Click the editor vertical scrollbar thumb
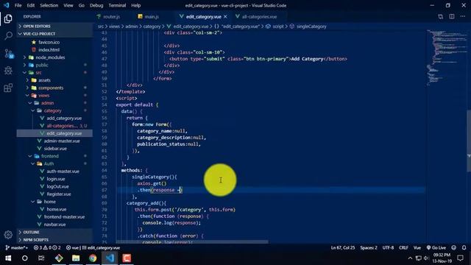The width and height of the screenshot is (471, 265). tap(469, 141)
